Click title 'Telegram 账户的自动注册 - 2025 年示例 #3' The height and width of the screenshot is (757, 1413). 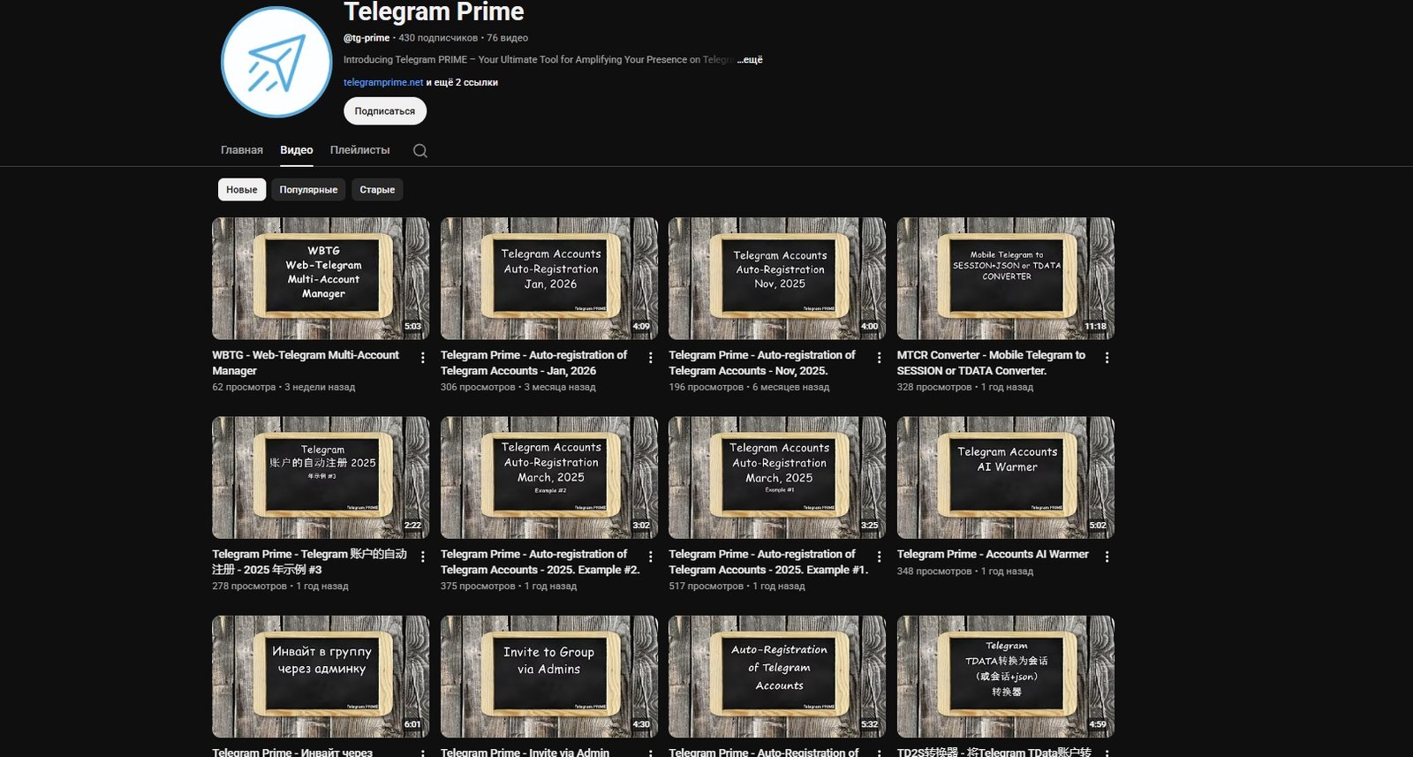309,562
